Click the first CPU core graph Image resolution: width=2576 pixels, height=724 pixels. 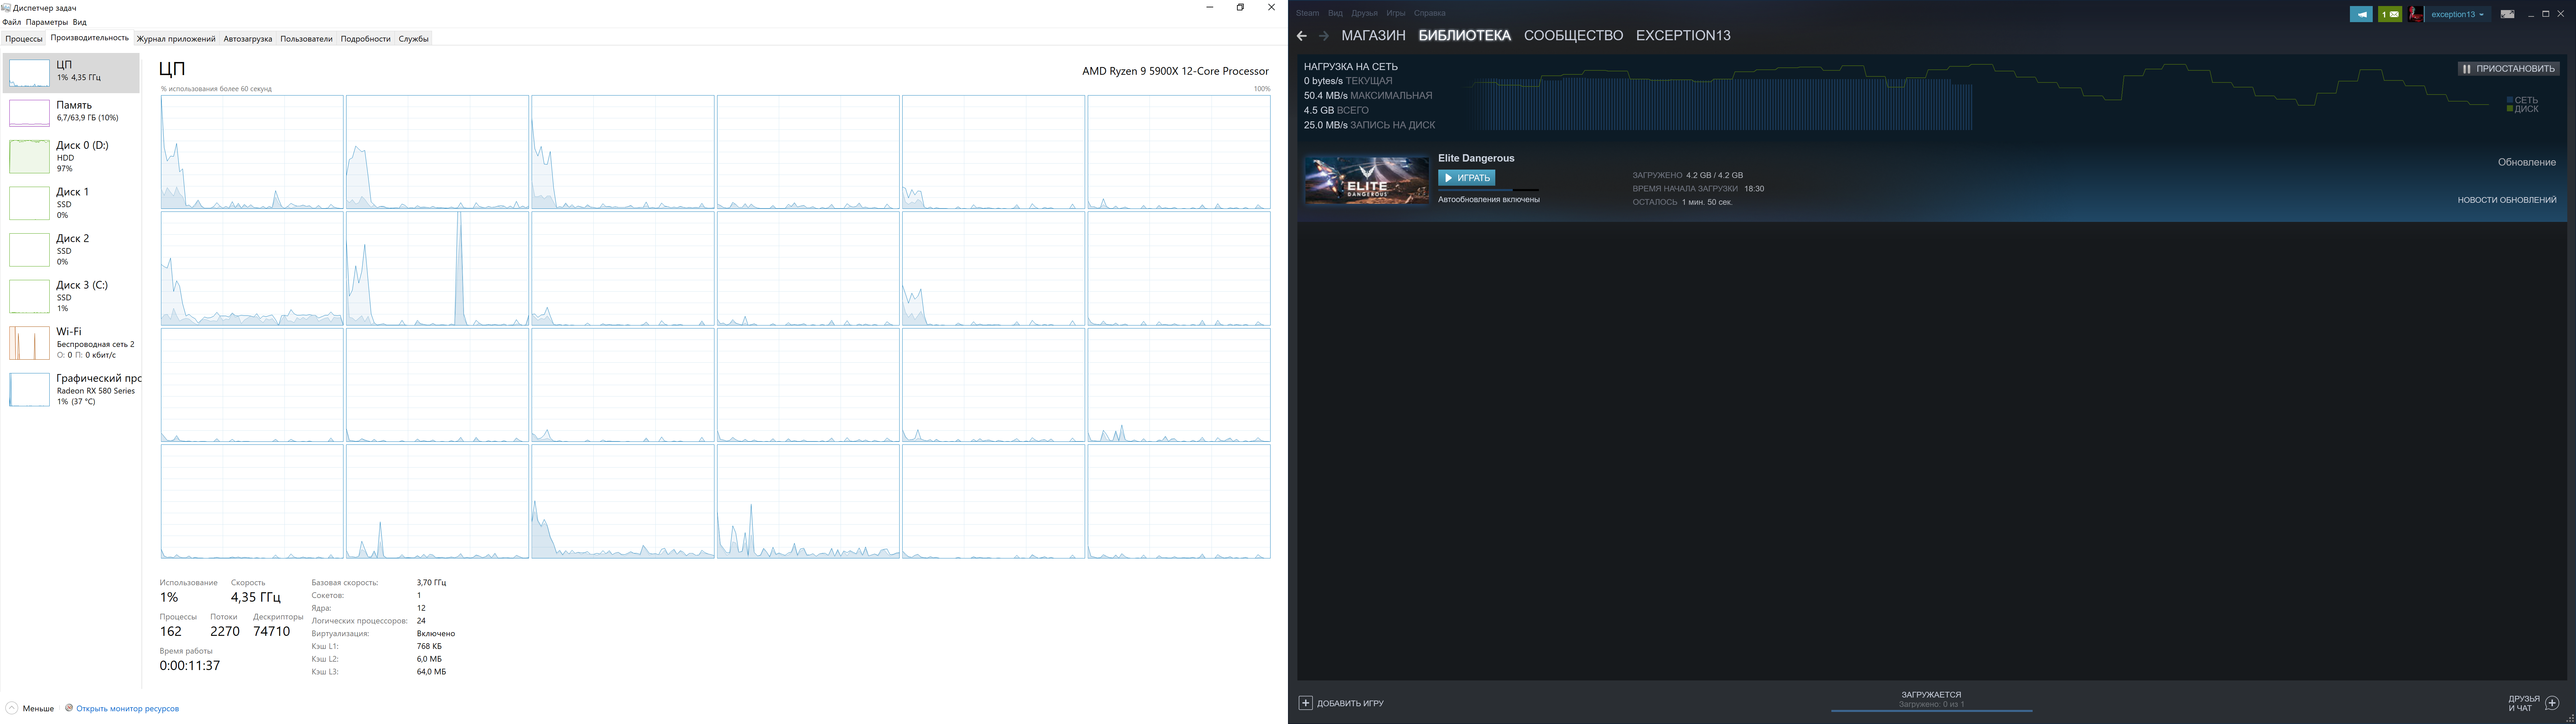coord(252,152)
